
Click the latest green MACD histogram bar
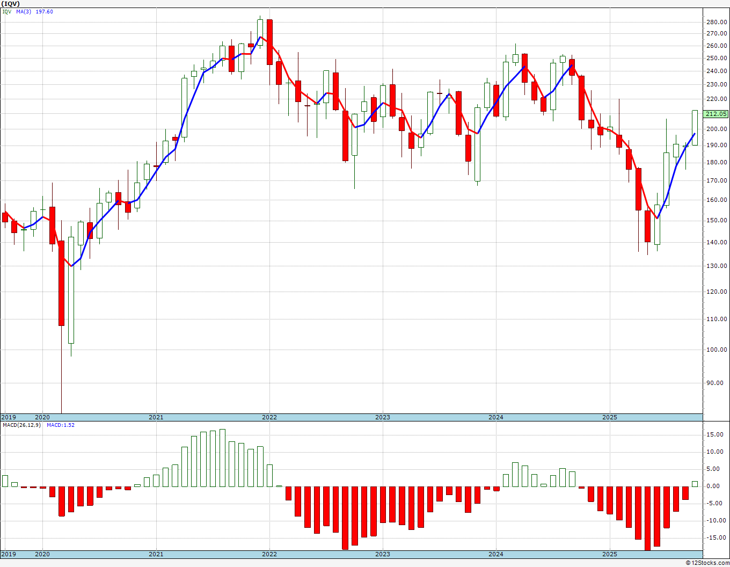[695, 484]
